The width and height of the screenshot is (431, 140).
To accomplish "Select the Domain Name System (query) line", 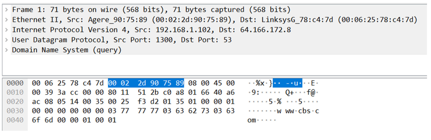I will point(67,50).
